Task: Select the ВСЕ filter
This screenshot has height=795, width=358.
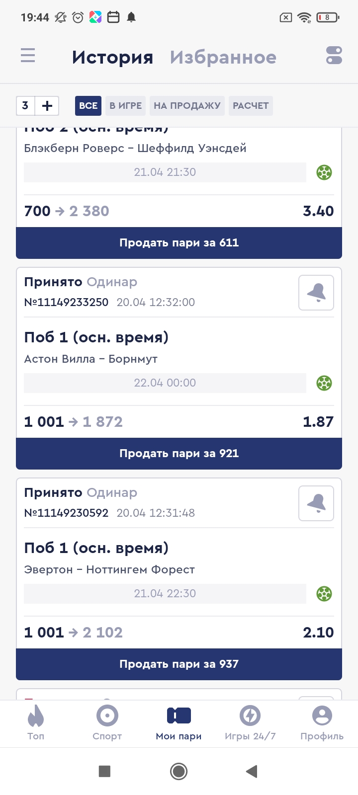Action: (88, 105)
